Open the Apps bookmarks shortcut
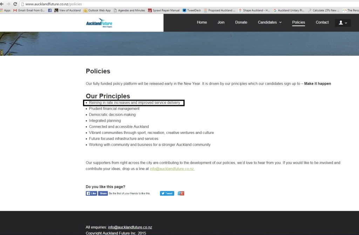Image resolution: width=359 pixels, height=235 pixels. (6, 10)
